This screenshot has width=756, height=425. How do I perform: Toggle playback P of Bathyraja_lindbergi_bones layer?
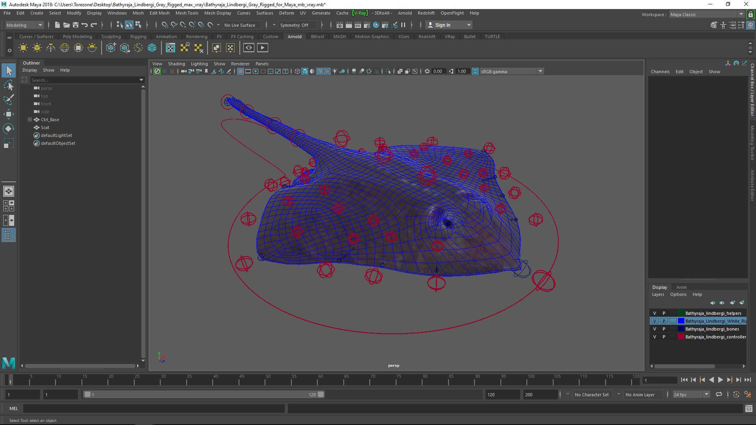[664, 329]
